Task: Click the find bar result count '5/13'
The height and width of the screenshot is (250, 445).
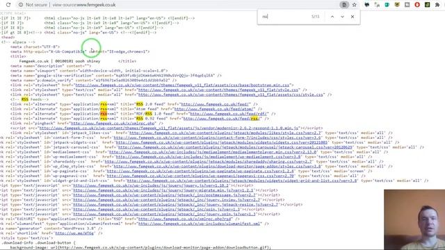Action: pyautogui.click(x=315, y=17)
